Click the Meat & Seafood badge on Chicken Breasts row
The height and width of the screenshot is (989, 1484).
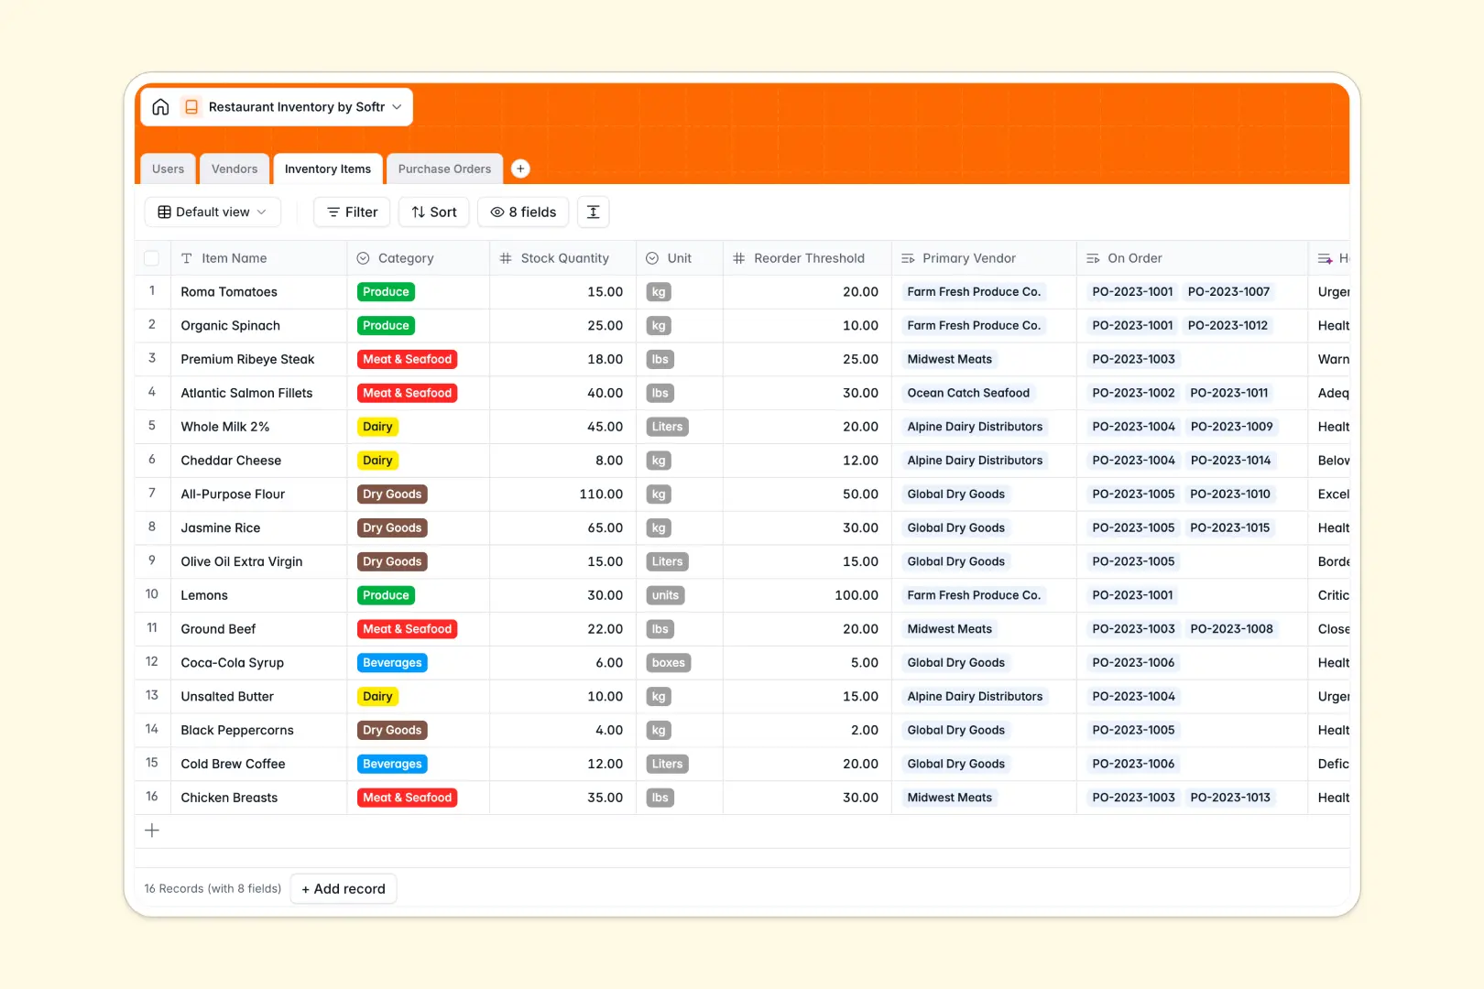407,797
